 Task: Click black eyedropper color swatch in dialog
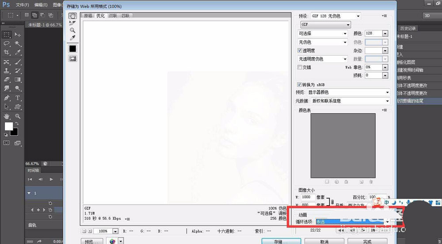pos(73,49)
